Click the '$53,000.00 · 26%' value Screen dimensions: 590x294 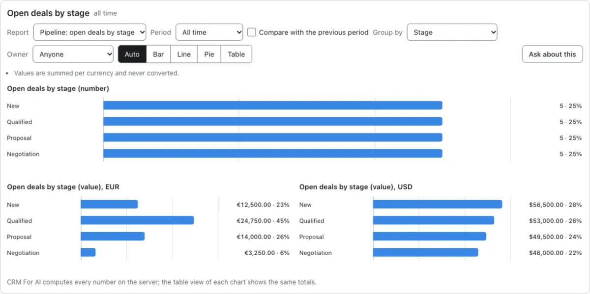click(x=556, y=221)
